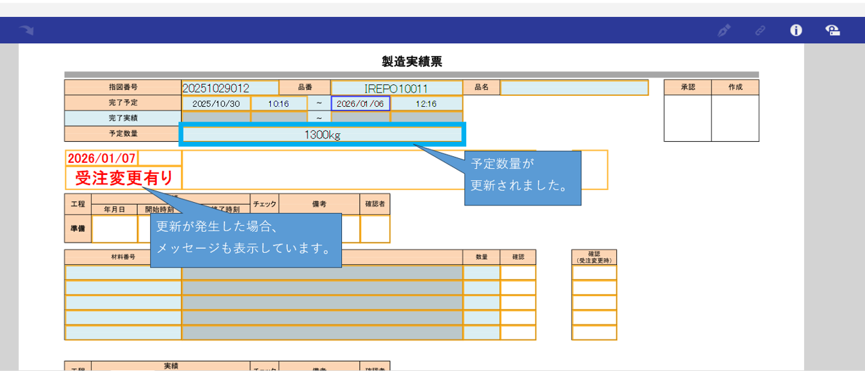This screenshot has width=865, height=371.
Task: Click the 予定数量 field showing 1300kg
Action: tap(322, 134)
